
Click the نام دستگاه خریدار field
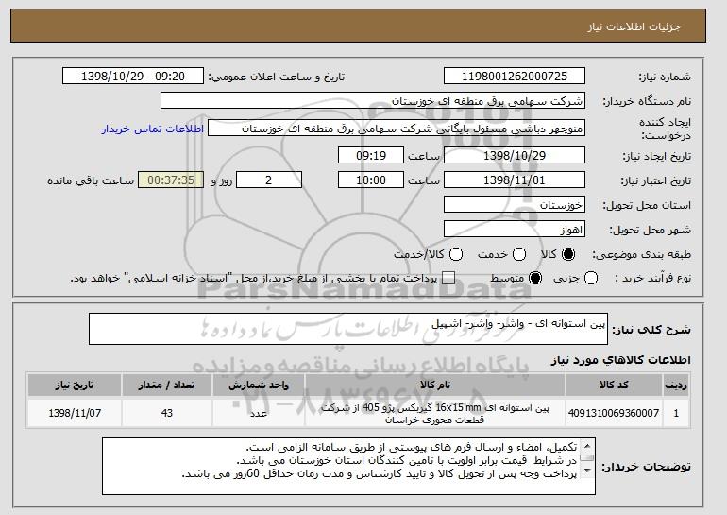click(x=373, y=100)
